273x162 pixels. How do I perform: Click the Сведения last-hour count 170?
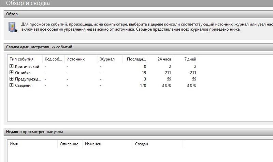[x=143, y=86]
